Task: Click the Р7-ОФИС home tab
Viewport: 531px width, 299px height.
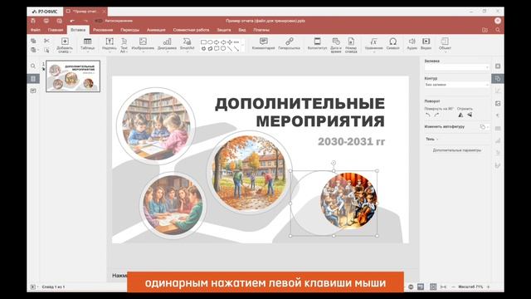Action: pos(45,12)
